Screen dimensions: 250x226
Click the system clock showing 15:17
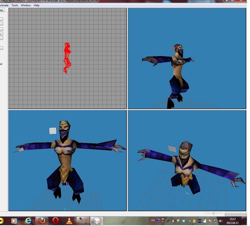point(233,221)
